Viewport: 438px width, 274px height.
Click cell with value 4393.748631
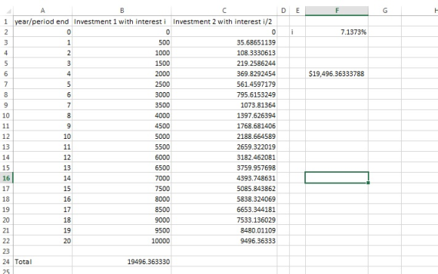point(224,178)
